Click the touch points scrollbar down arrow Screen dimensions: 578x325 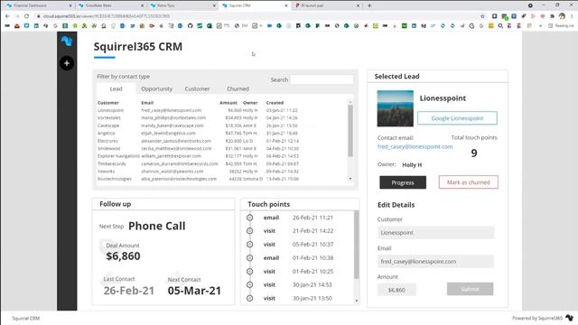(357, 301)
